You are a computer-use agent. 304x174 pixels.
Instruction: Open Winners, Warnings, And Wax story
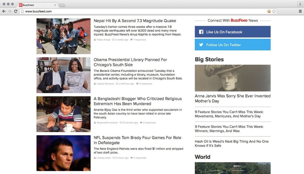(x=229, y=129)
